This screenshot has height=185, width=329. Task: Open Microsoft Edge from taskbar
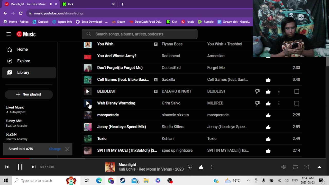click(99, 180)
